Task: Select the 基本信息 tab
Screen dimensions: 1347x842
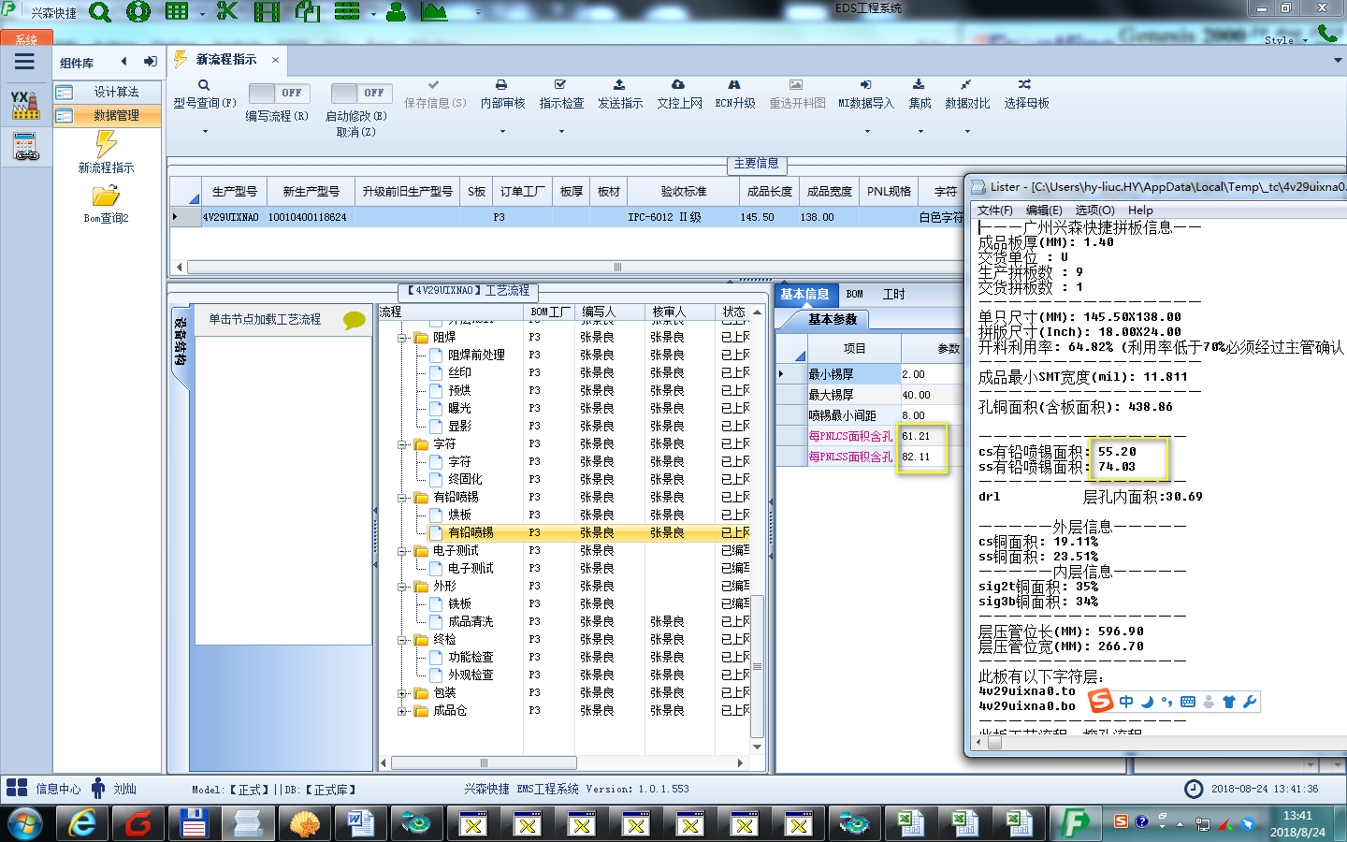Action: point(804,294)
